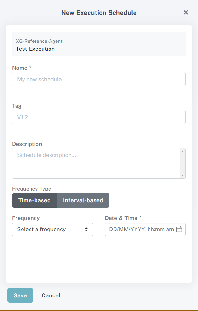Click the X to close the dialog
Viewport: 198px width, 311px height.
(186, 12)
